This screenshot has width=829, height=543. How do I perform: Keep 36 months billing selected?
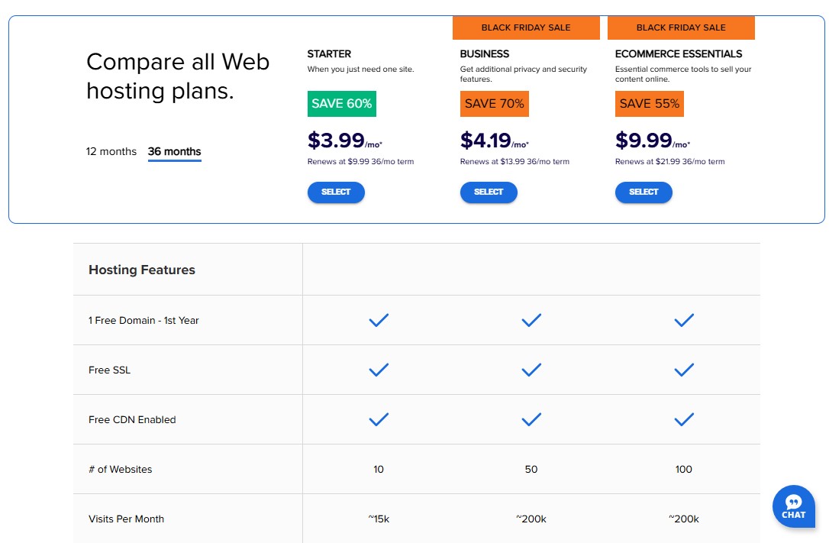coord(174,151)
